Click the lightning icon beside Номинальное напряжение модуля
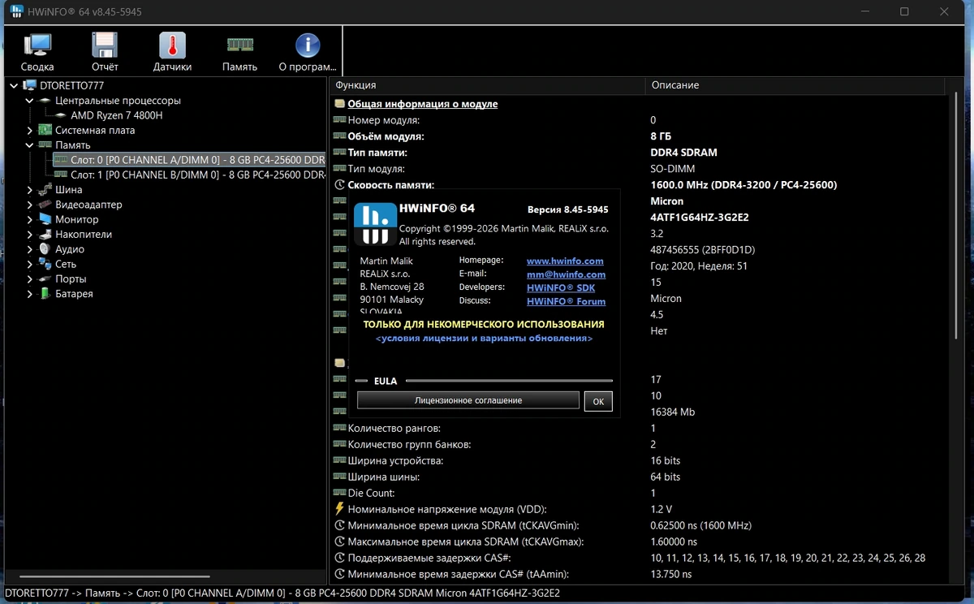The height and width of the screenshot is (604, 974). tap(340, 509)
